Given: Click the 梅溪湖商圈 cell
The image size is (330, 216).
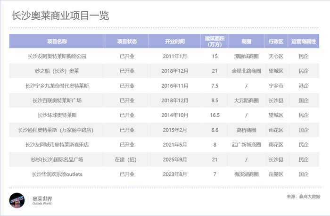Looking at the screenshot, I should click(x=246, y=174).
